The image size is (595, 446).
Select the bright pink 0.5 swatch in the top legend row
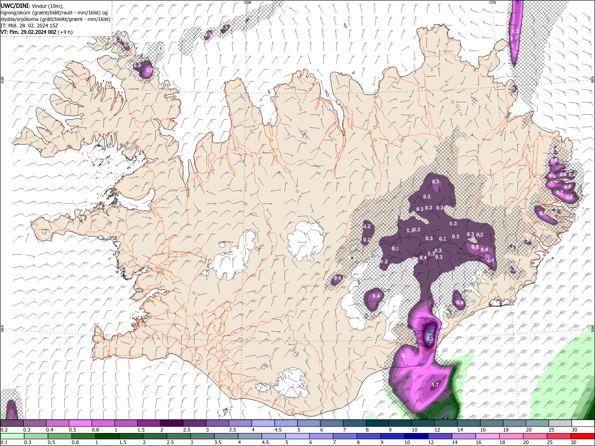(x=80, y=423)
